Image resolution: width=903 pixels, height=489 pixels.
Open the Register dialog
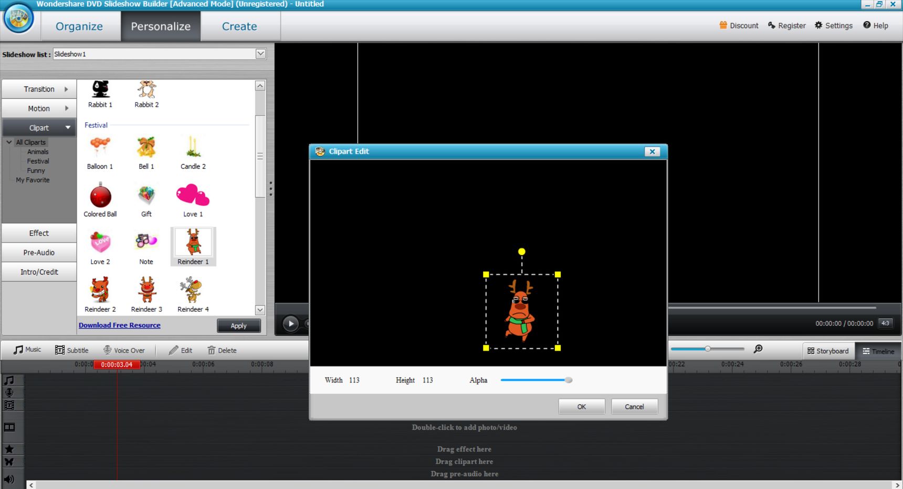[x=786, y=25]
